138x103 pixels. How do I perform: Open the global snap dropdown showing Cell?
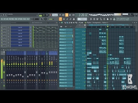tap(36, 19)
